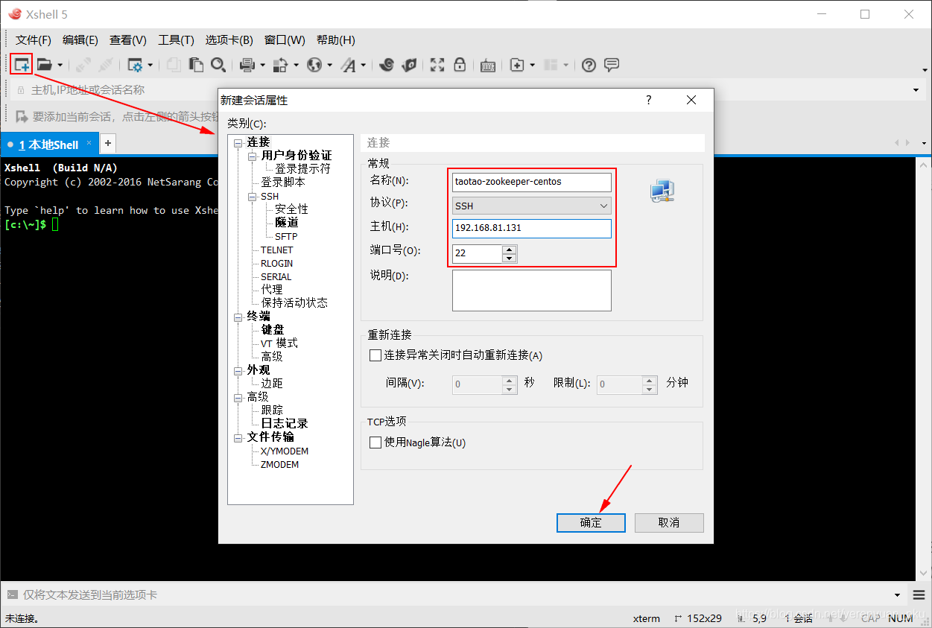The height and width of the screenshot is (628, 932).
Task: Open dropdown arrow beside properties gear icon
Action: (x=150, y=65)
